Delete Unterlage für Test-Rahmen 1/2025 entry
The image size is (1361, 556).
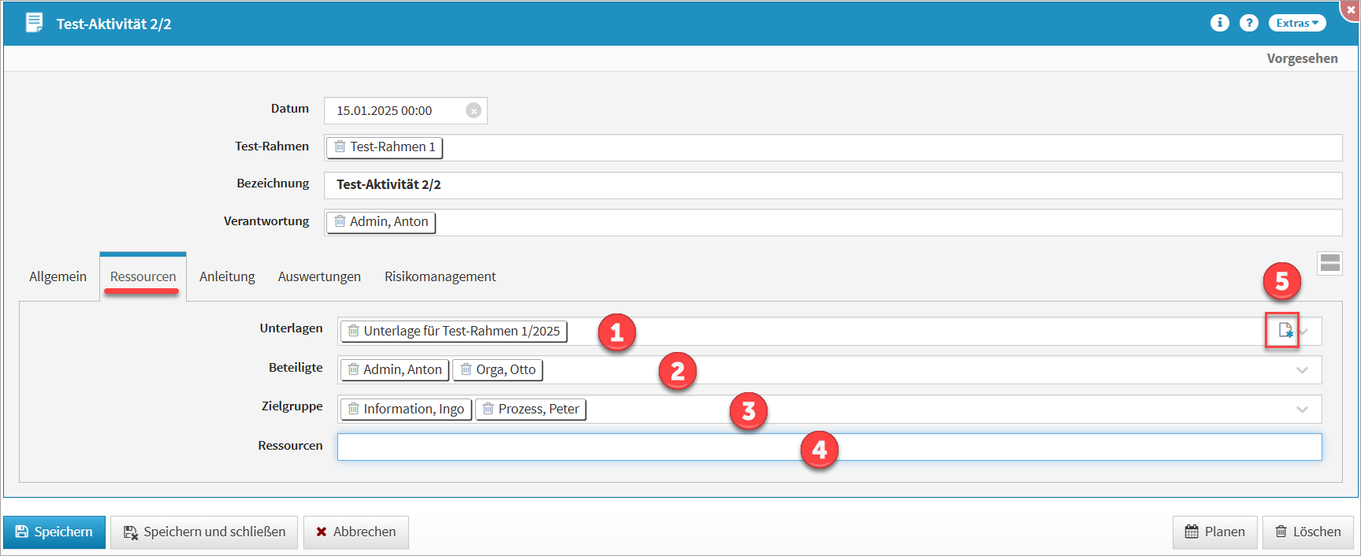pyautogui.click(x=353, y=331)
